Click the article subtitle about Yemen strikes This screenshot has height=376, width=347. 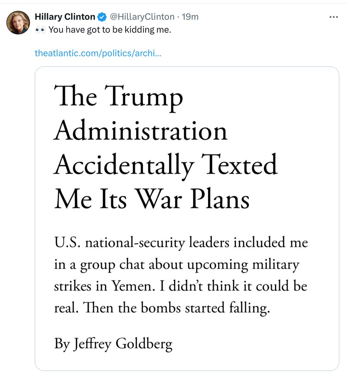[180, 274]
